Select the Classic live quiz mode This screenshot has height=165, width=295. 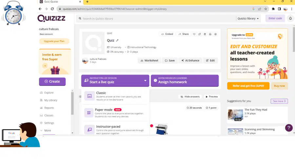point(115,96)
